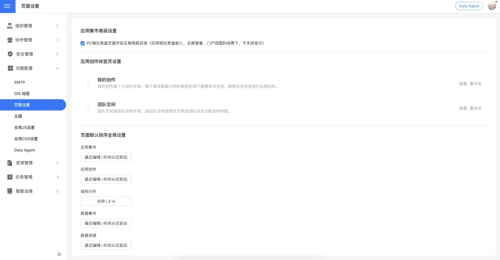Image resolution: width=500 pixels, height=260 pixels.
Task: Grab the drag handle beside 我的创作
Action: coord(88,84)
